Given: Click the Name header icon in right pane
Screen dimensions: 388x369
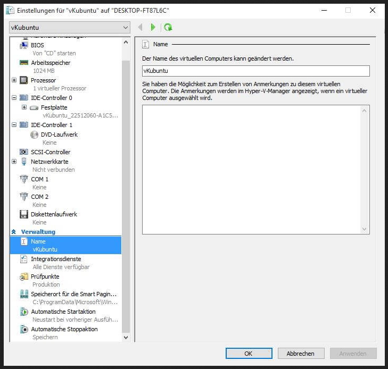Looking at the screenshot, I should coord(145,45).
